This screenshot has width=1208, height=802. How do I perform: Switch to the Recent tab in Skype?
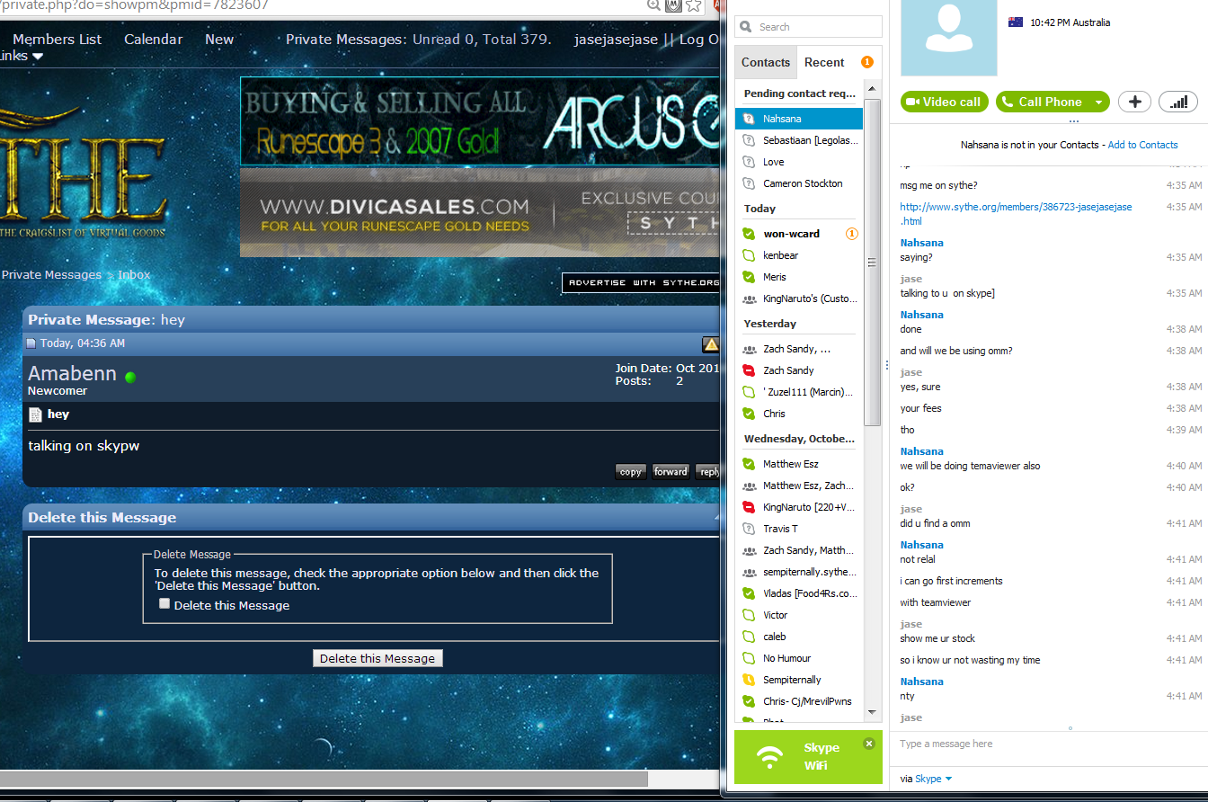pos(824,62)
